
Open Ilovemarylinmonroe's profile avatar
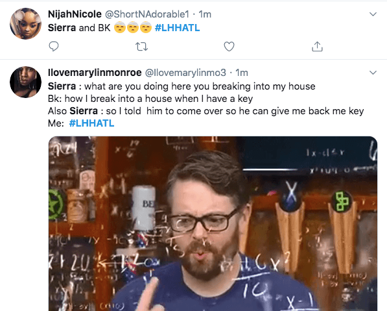tap(26, 82)
